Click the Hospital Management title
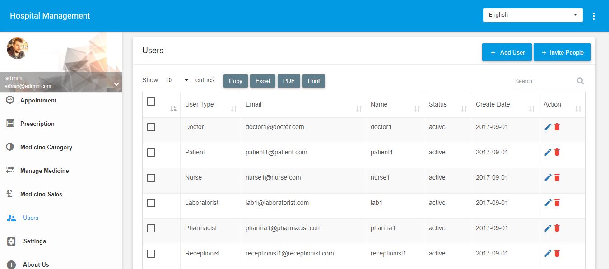 50,16
